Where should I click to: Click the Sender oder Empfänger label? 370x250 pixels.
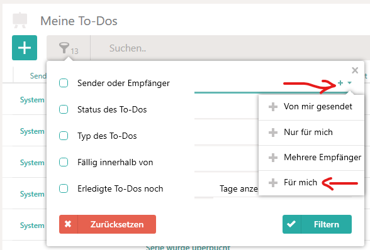(123, 83)
